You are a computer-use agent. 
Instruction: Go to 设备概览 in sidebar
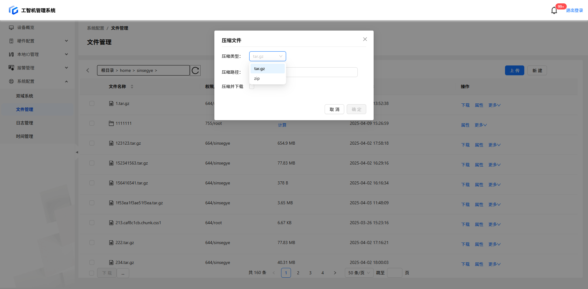26,28
